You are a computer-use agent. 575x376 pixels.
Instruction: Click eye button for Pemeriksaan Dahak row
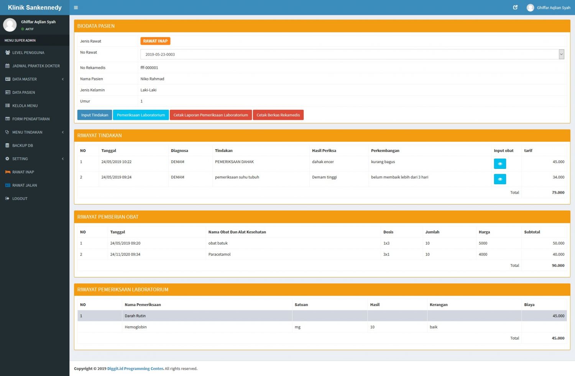[x=499, y=164]
